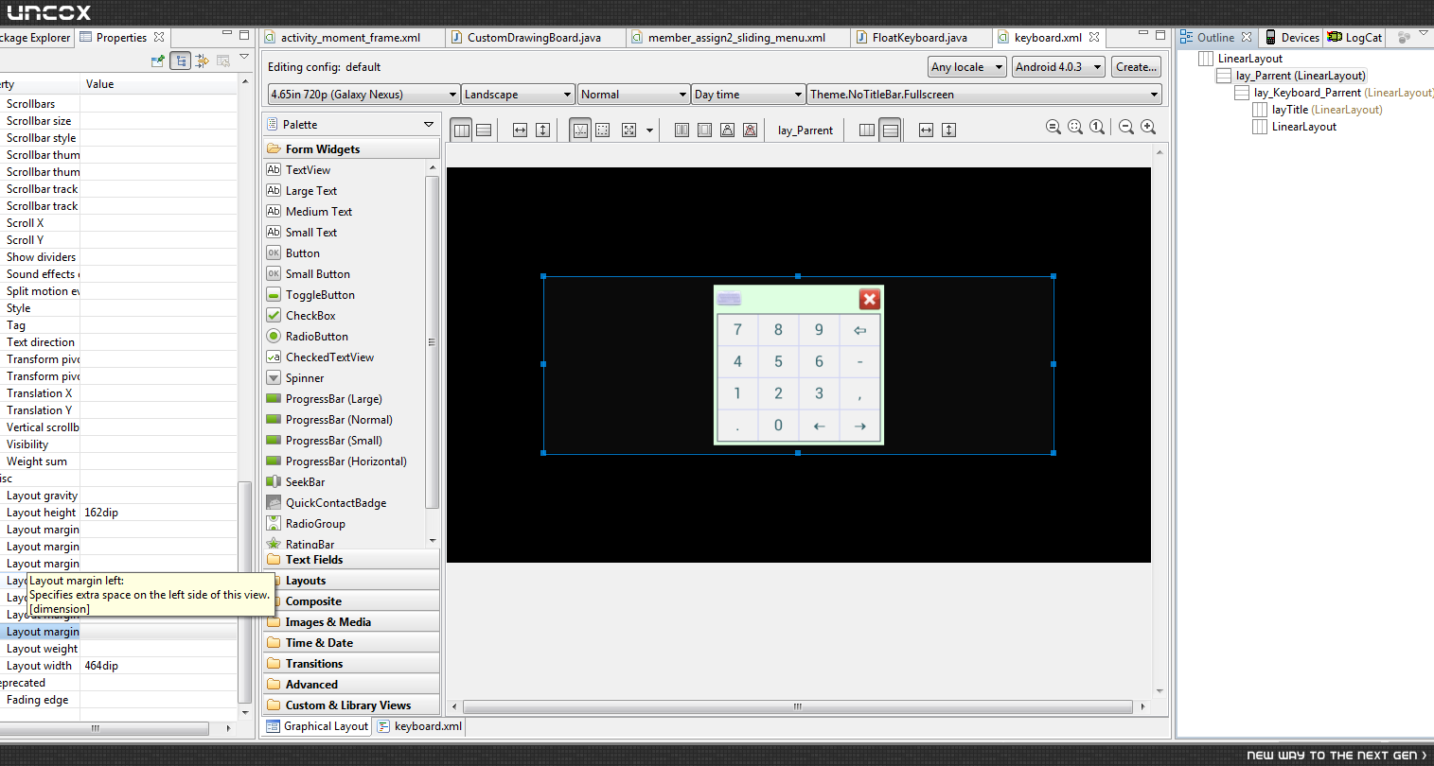1434x766 pixels.
Task: Click Clear All Weights icon
Action: pyautogui.click(x=750, y=131)
